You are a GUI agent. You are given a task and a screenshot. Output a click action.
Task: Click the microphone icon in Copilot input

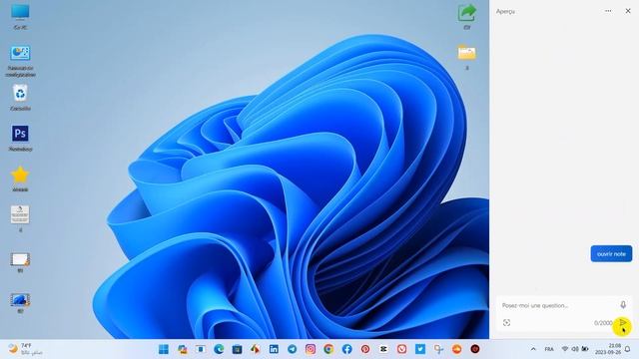pos(623,305)
